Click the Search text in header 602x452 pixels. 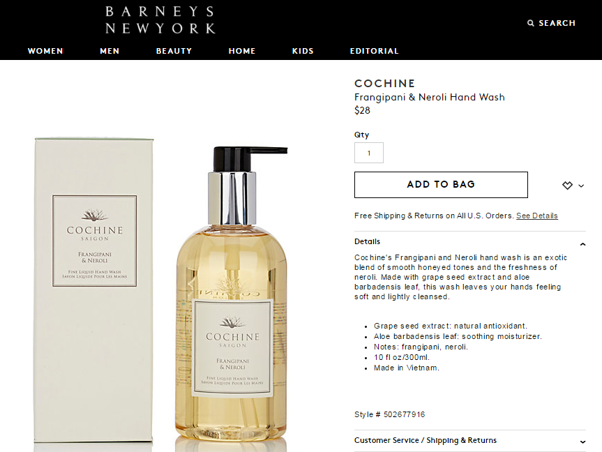point(557,23)
